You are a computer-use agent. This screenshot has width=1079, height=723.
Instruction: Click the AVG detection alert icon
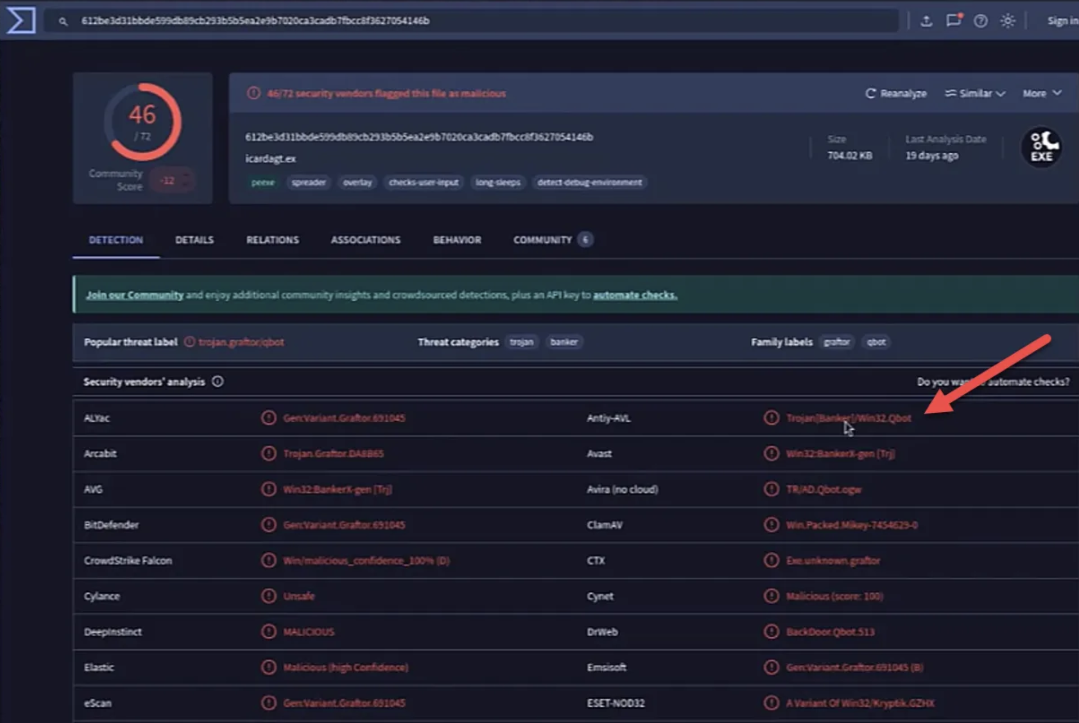tap(268, 489)
